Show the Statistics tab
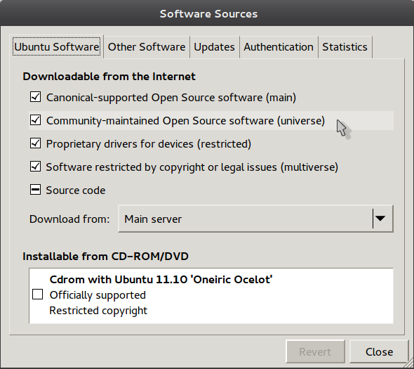Viewport: 414px width, 369px height. [x=345, y=47]
